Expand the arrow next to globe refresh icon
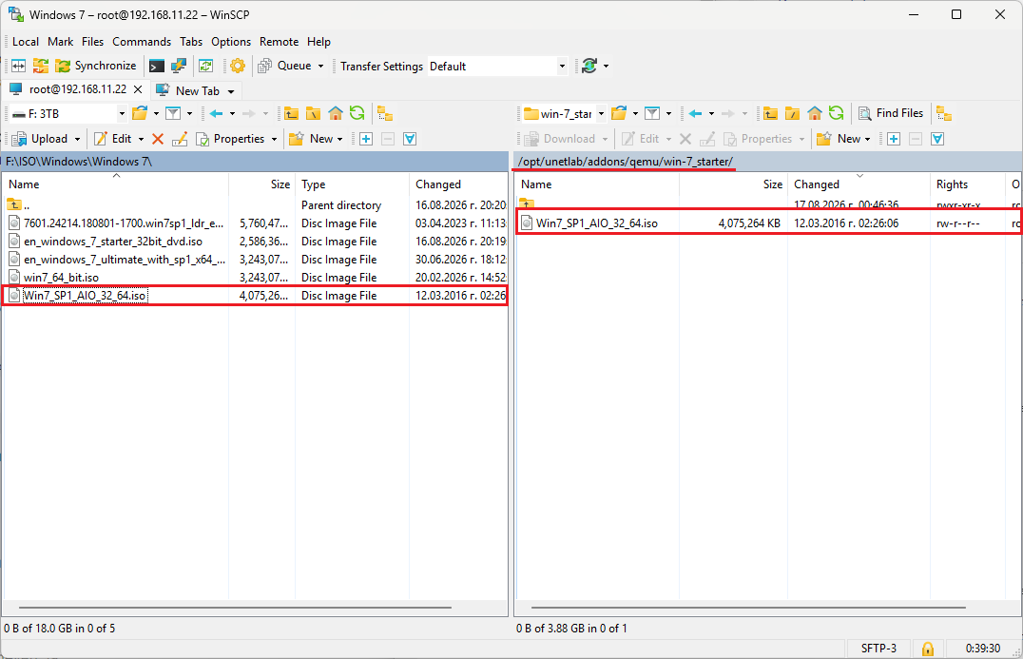The image size is (1023, 659). pos(607,66)
